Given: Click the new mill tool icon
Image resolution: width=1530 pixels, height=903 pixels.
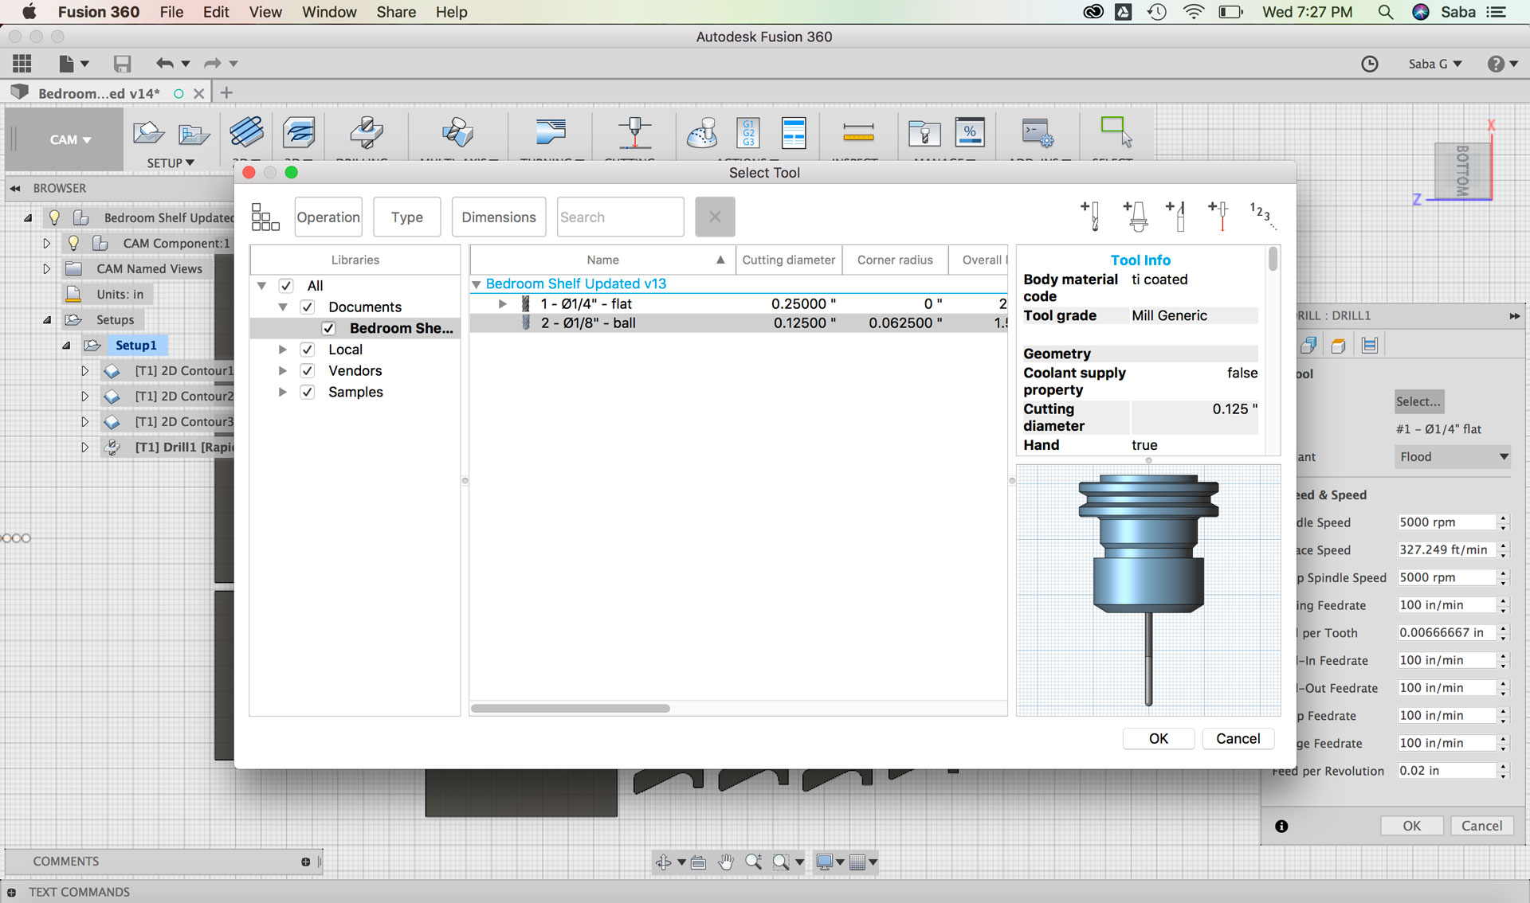Looking at the screenshot, I should 1090,216.
